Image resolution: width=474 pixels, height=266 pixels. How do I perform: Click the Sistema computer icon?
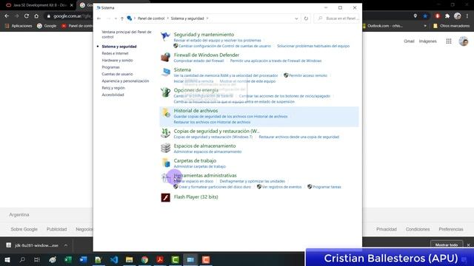(165, 72)
